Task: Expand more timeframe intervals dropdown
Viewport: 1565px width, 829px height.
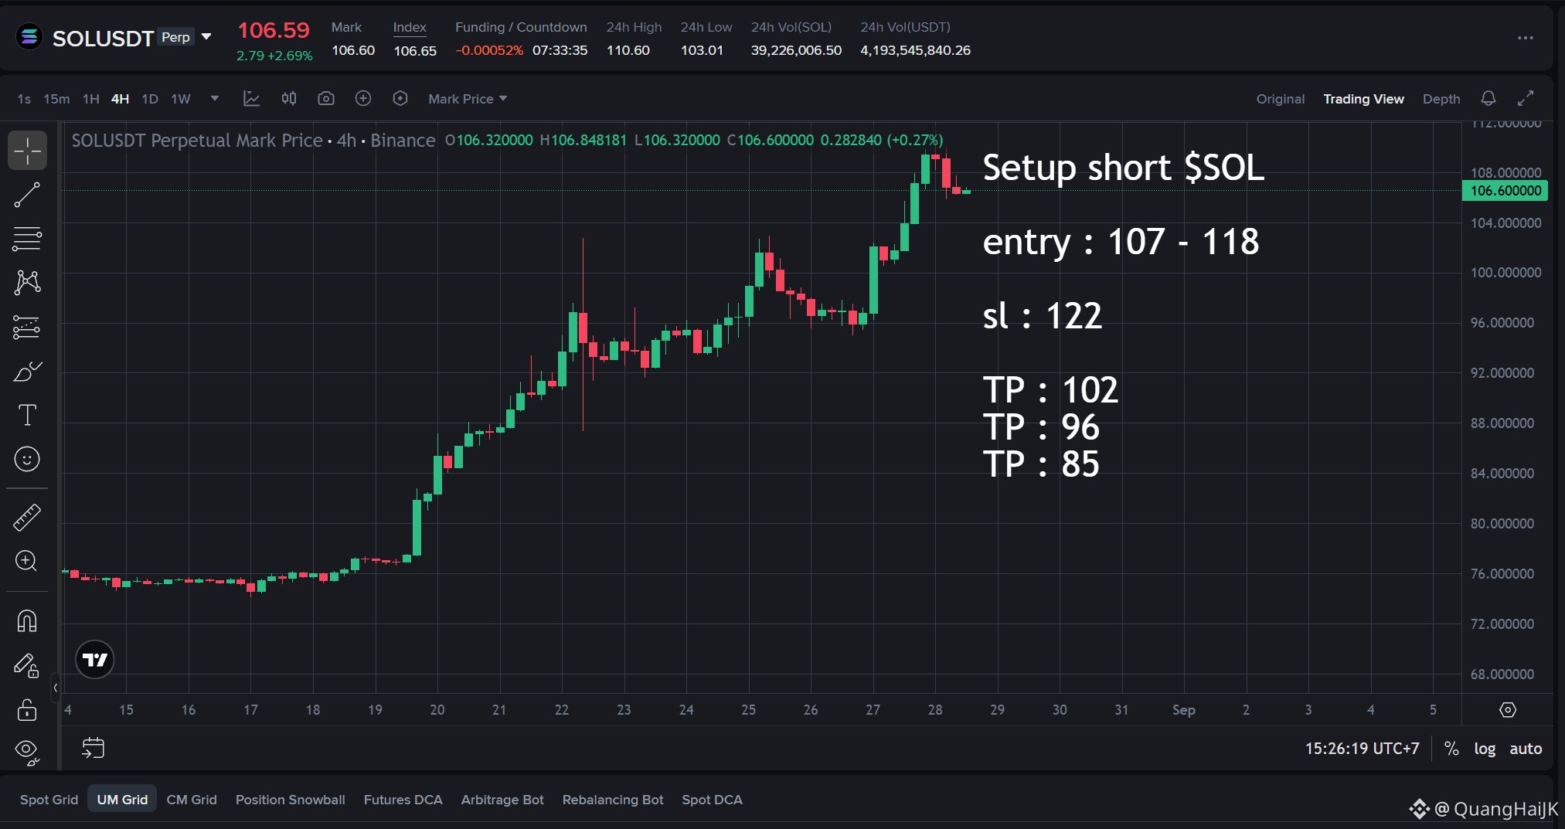Action: click(215, 99)
